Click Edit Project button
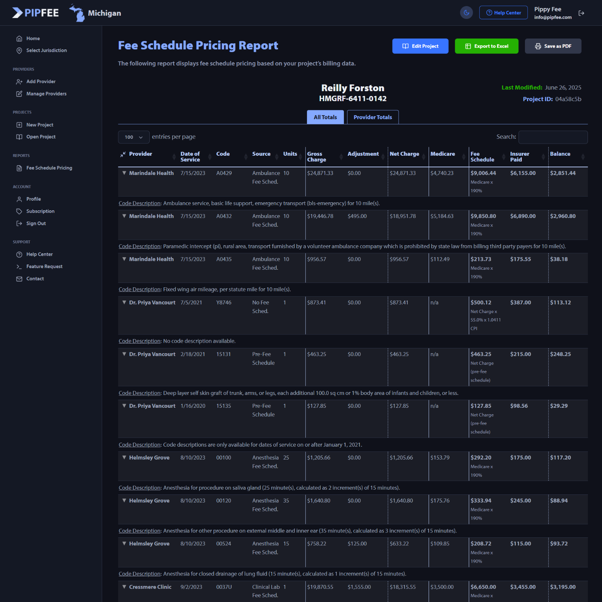 click(420, 46)
